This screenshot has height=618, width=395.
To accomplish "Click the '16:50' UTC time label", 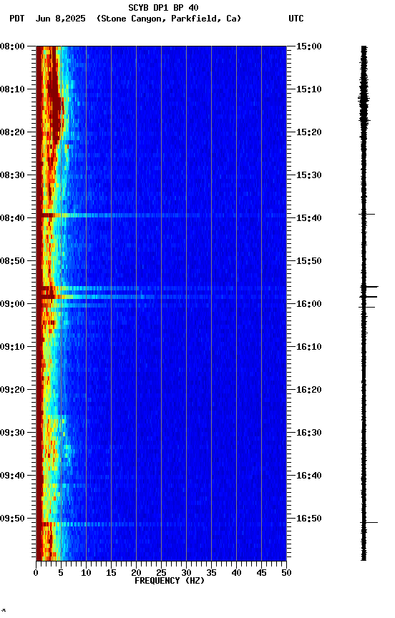I will (309, 519).
